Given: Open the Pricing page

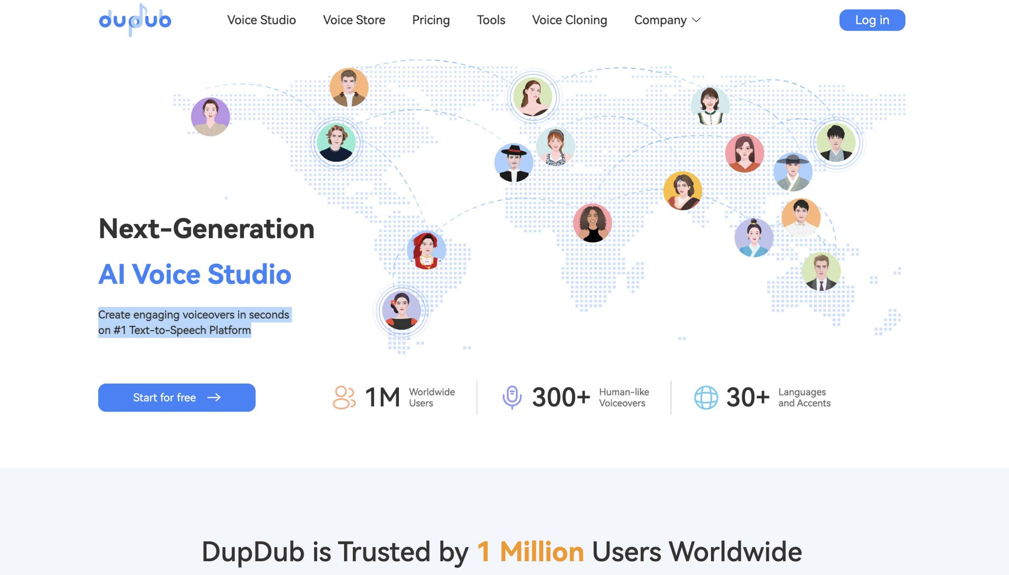Looking at the screenshot, I should click(431, 20).
